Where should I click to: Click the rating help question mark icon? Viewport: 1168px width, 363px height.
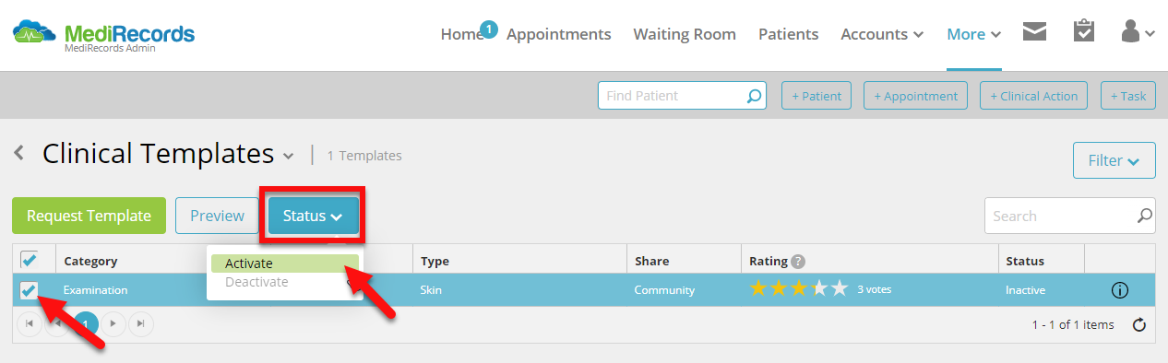798,262
